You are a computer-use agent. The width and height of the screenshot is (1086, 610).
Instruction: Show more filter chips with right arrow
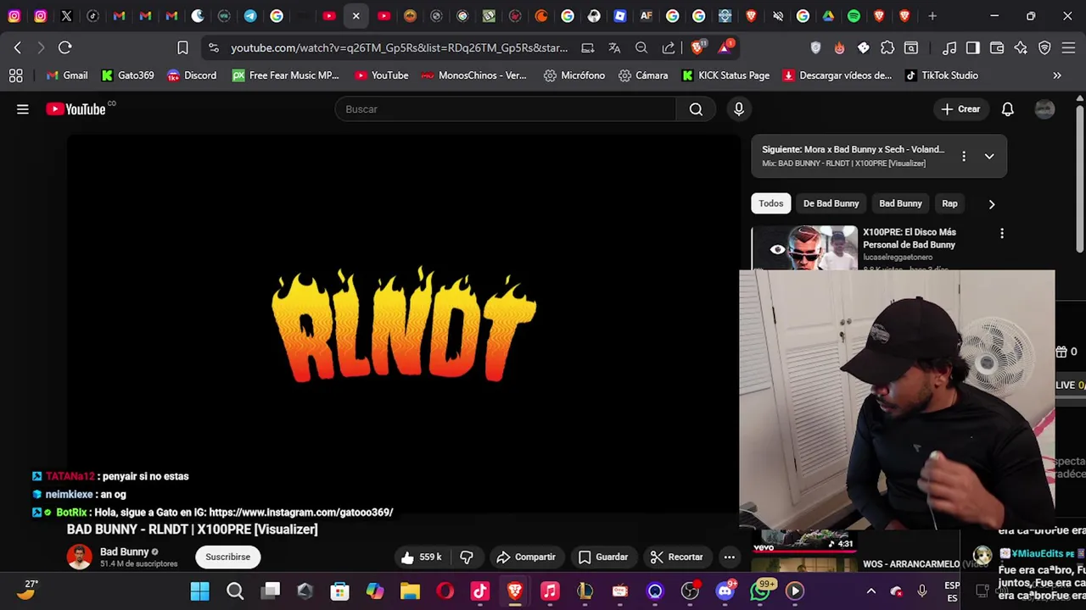click(991, 203)
